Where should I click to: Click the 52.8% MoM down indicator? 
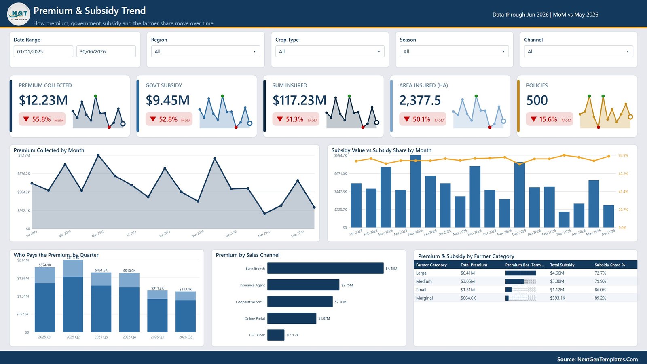169,119
